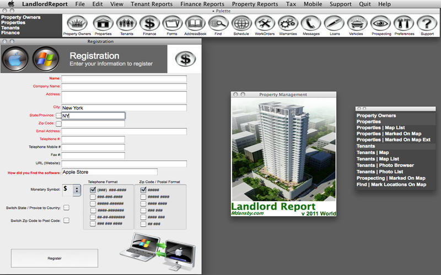The width and height of the screenshot is (441, 275).
Task: Click the Register button
Action: [55, 258]
